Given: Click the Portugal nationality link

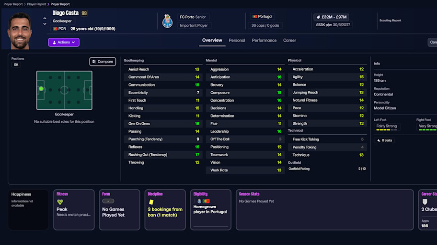Looking at the screenshot, I should pos(262,17).
